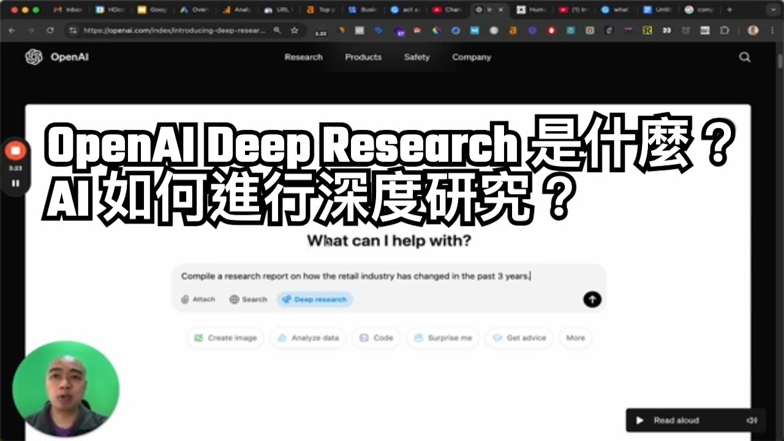This screenshot has height=441, width=784.
Task: Switch to the Untitled Google Docs tab
Action: pos(659,10)
